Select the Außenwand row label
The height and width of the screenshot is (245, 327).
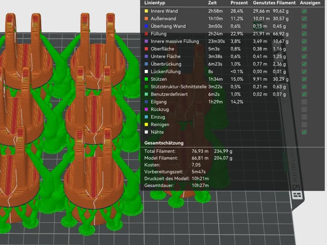tap(163, 18)
